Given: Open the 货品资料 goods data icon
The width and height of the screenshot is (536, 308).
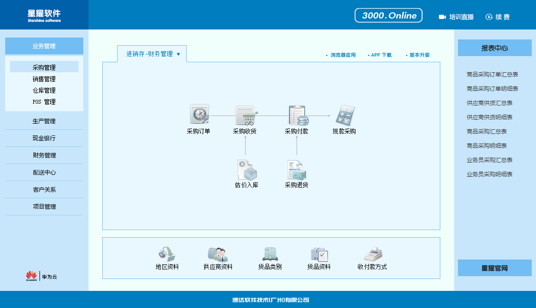Looking at the screenshot, I should (x=319, y=254).
